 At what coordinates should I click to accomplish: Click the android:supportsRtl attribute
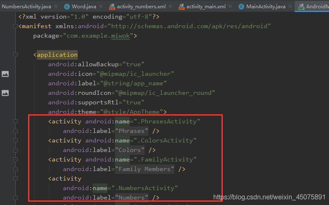pos(83,102)
